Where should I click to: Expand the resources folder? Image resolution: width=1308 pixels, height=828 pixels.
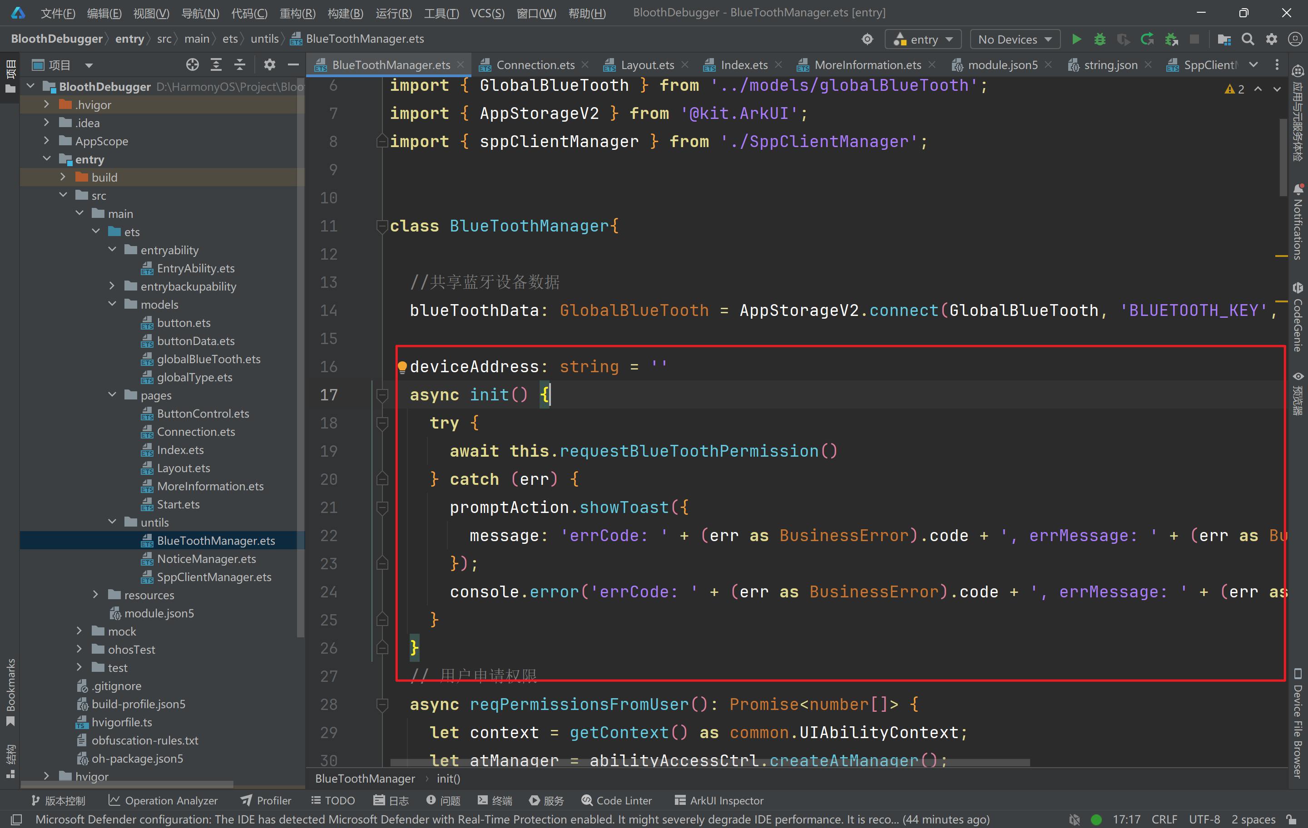(x=95, y=595)
